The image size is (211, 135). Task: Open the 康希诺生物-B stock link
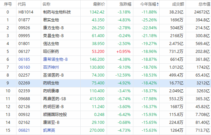coord(55,59)
